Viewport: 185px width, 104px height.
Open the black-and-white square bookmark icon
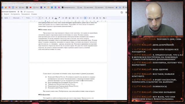coord(27,8)
